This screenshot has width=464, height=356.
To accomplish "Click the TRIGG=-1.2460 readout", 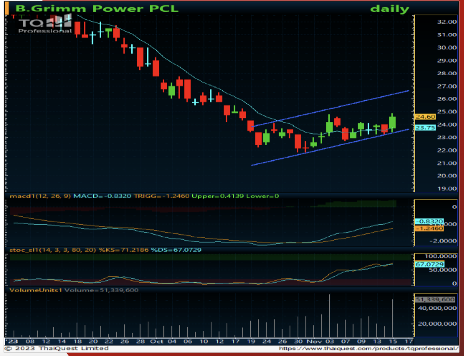I will coord(162,196).
